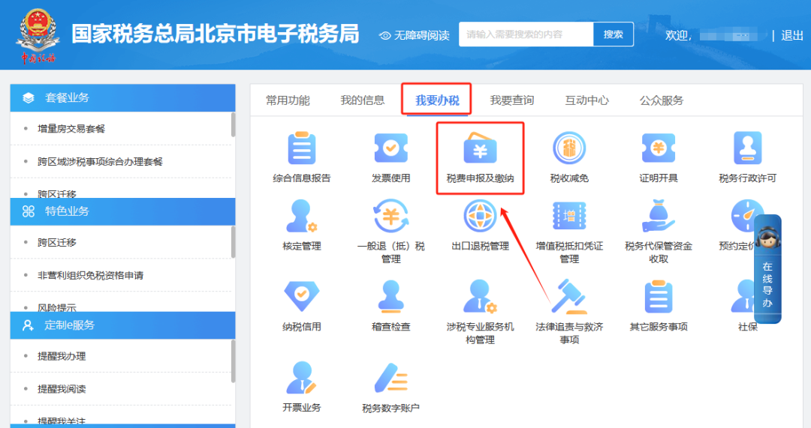Image resolution: width=811 pixels, height=428 pixels.
Task: Open 增值税抵扣凭证管理 icon
Action: [569, 217]
